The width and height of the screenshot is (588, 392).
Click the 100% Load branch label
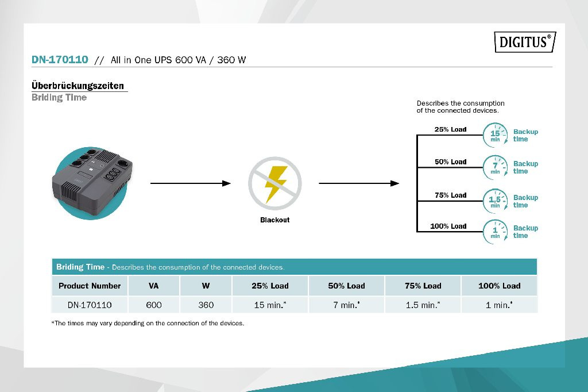click(x=448, y=226)
